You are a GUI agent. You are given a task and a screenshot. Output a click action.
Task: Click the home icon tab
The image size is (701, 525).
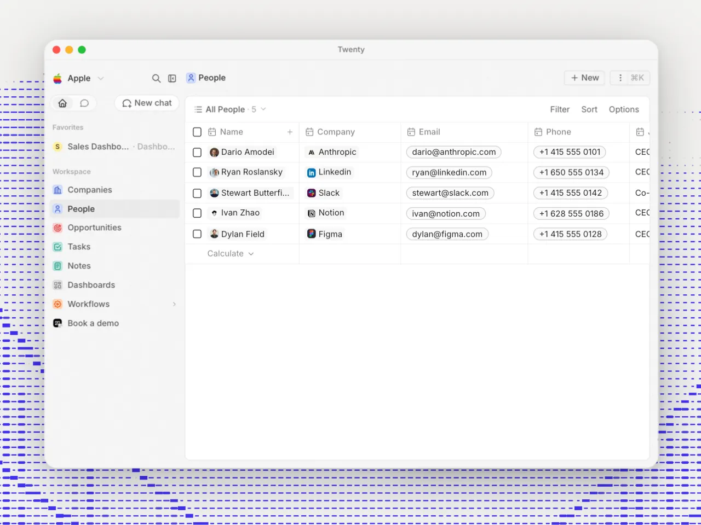click(62, 103)
